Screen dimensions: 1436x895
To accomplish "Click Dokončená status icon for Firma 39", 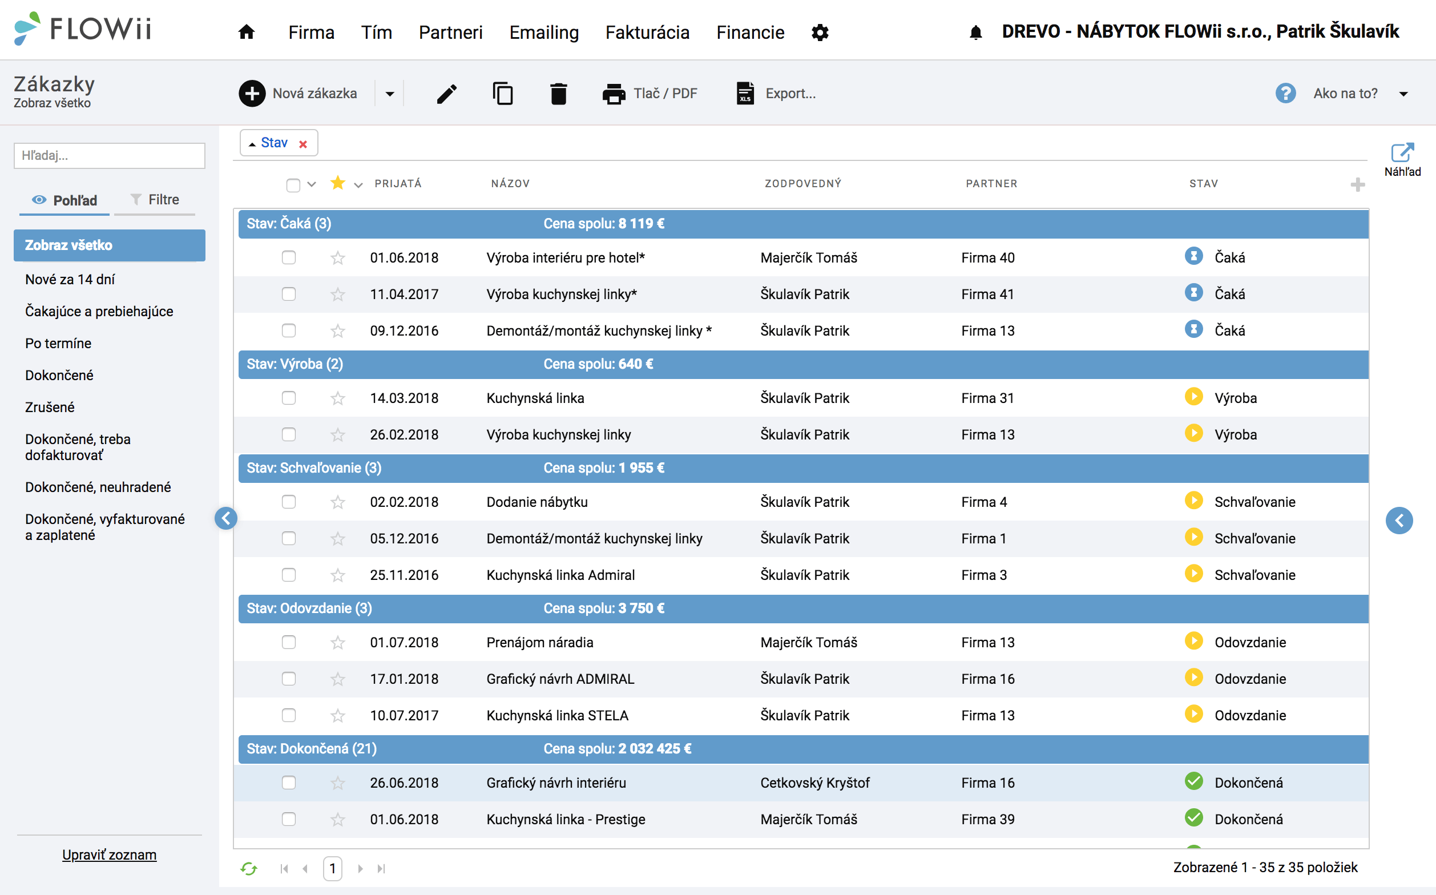I will tap(1193, 817).
